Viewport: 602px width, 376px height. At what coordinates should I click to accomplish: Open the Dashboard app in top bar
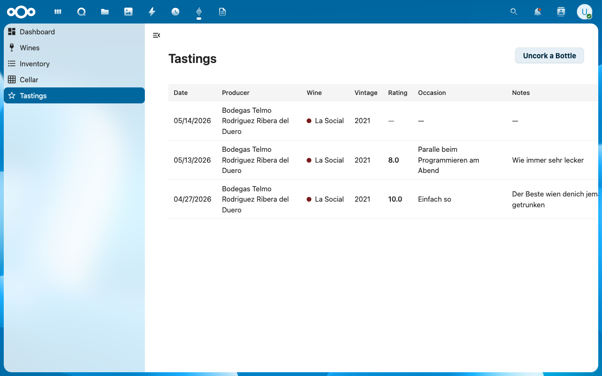pos(58,12)
